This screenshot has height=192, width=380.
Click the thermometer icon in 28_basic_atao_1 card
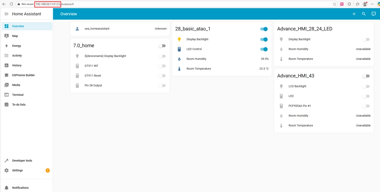coord(179,69)
